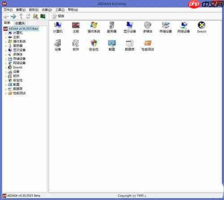Expand the 操作系统 tree node arrow
224x200 pixels.
(6, 42)
